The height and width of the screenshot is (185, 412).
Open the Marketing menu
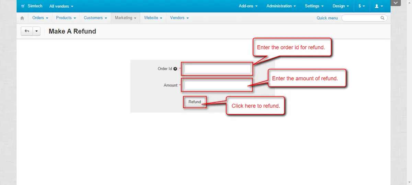coord(125,18)
